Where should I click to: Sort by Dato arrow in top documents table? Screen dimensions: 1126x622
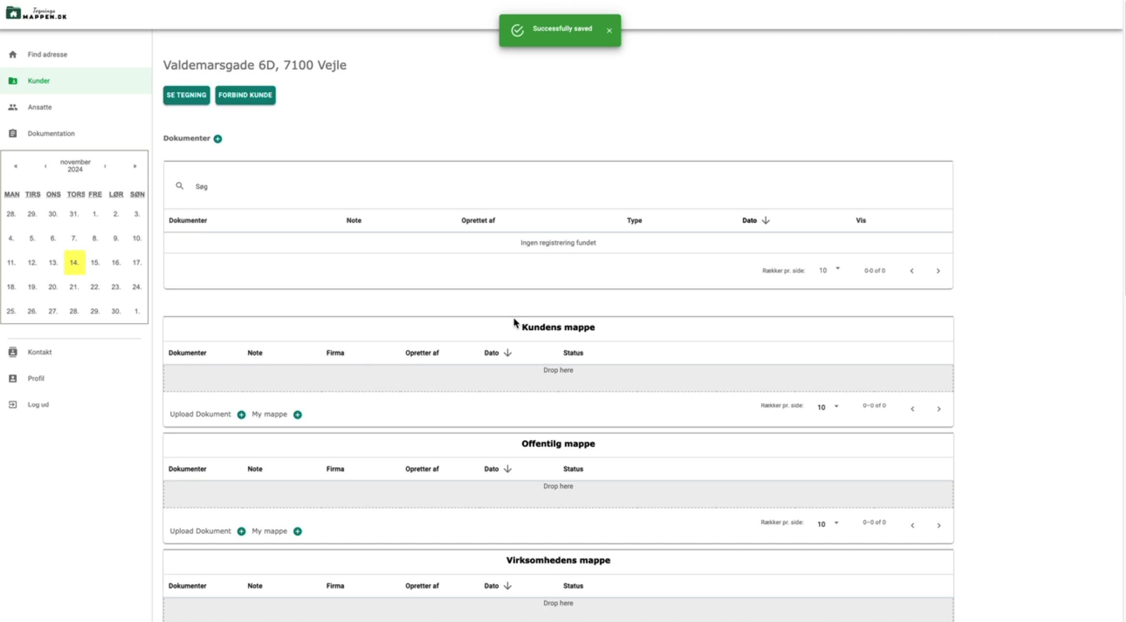click(765, 220)
